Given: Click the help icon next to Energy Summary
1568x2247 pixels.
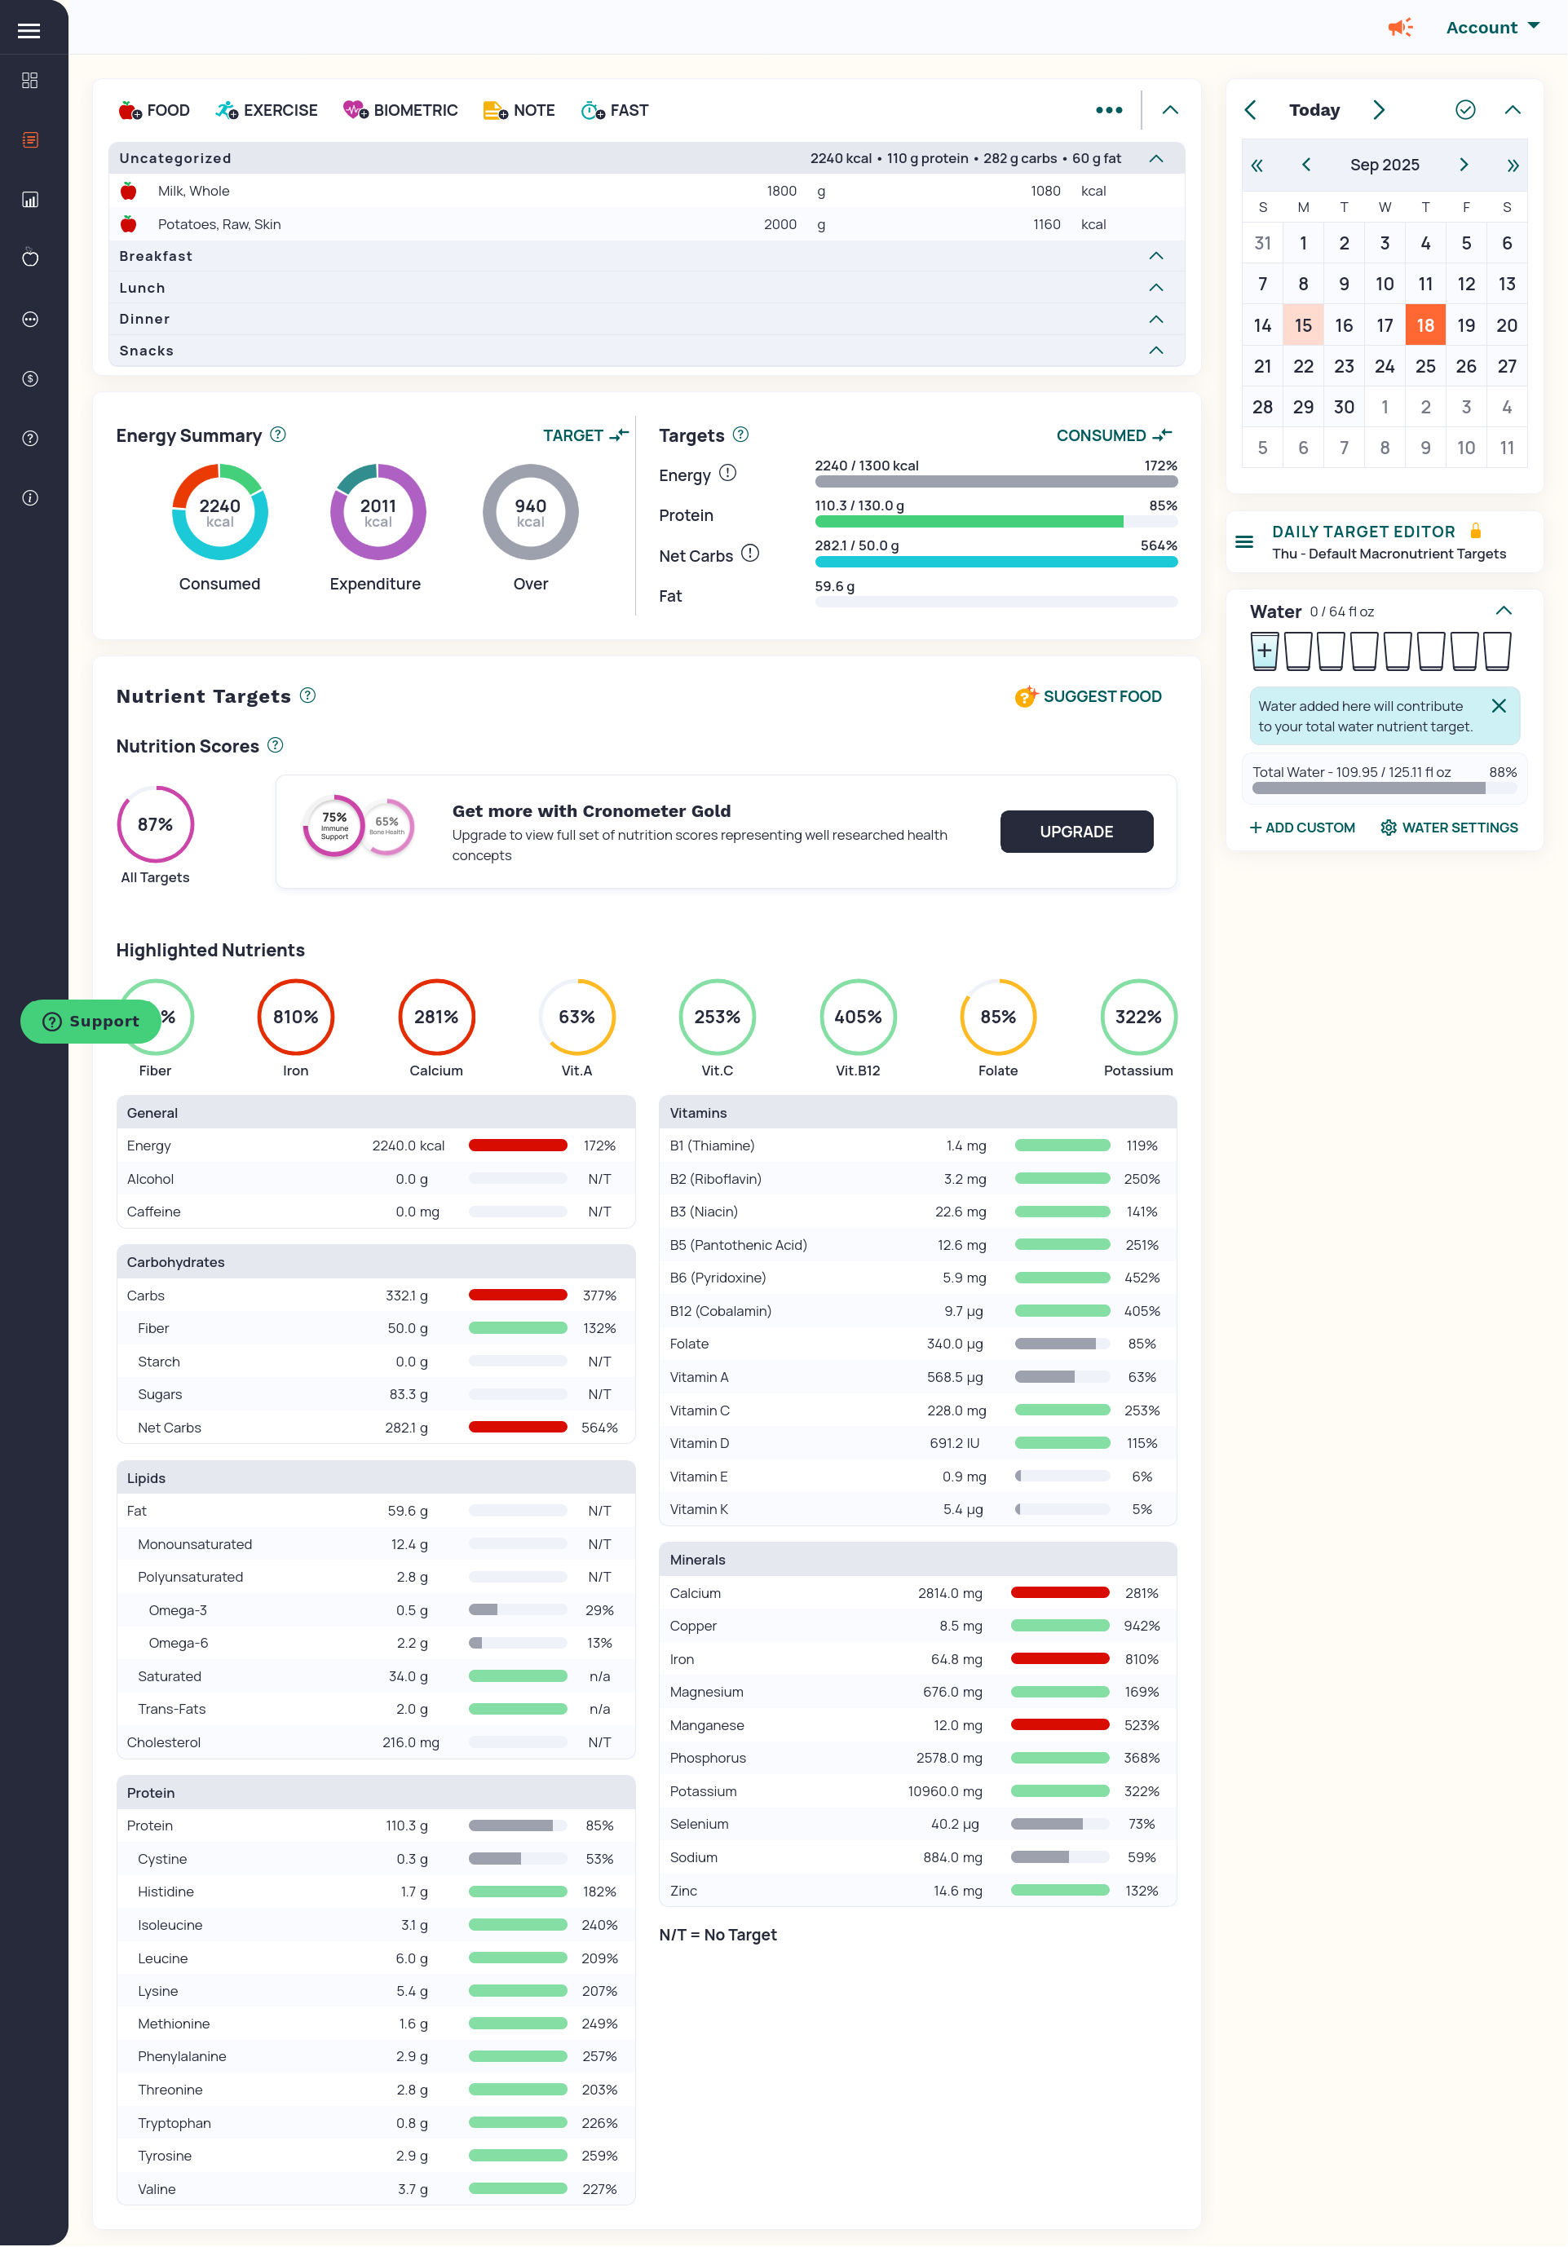Looking at the screenshot, I should click(278, 435).
